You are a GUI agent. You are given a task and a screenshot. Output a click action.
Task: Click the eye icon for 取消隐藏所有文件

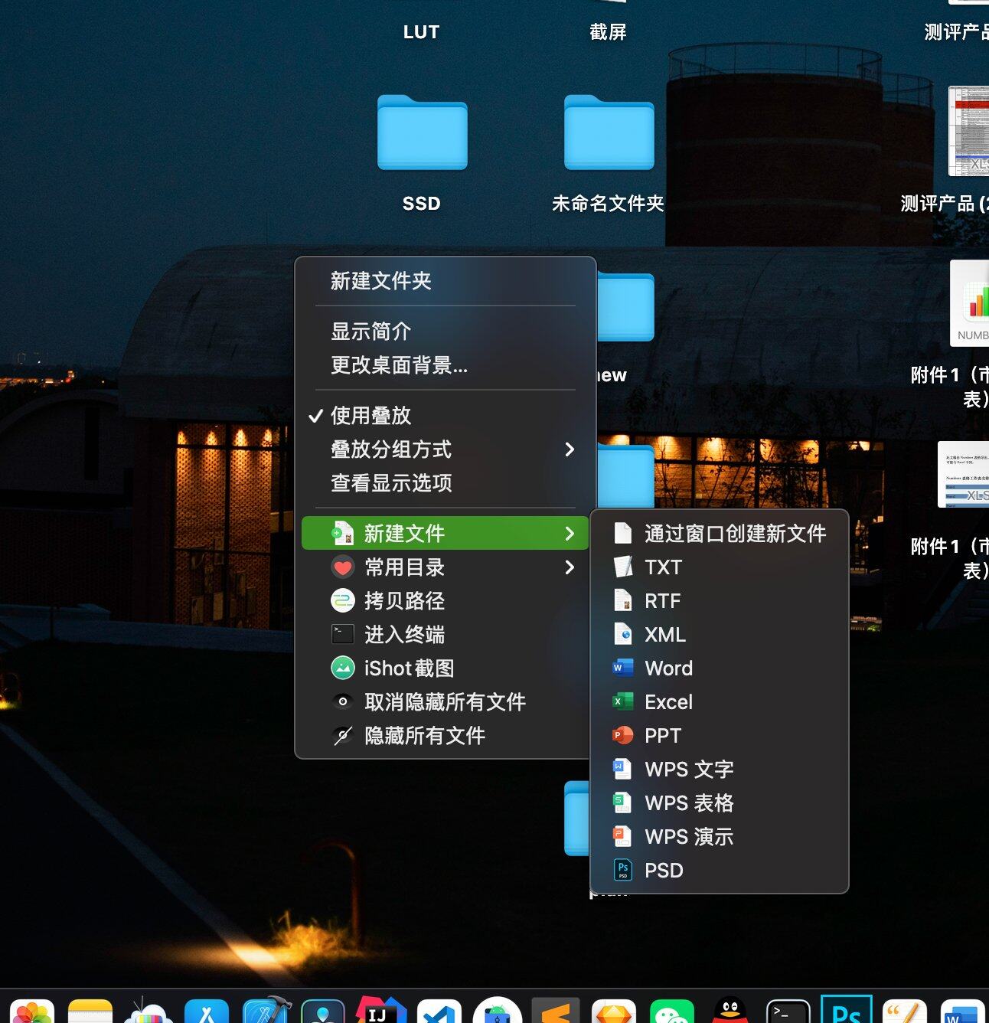coord(342,701)
